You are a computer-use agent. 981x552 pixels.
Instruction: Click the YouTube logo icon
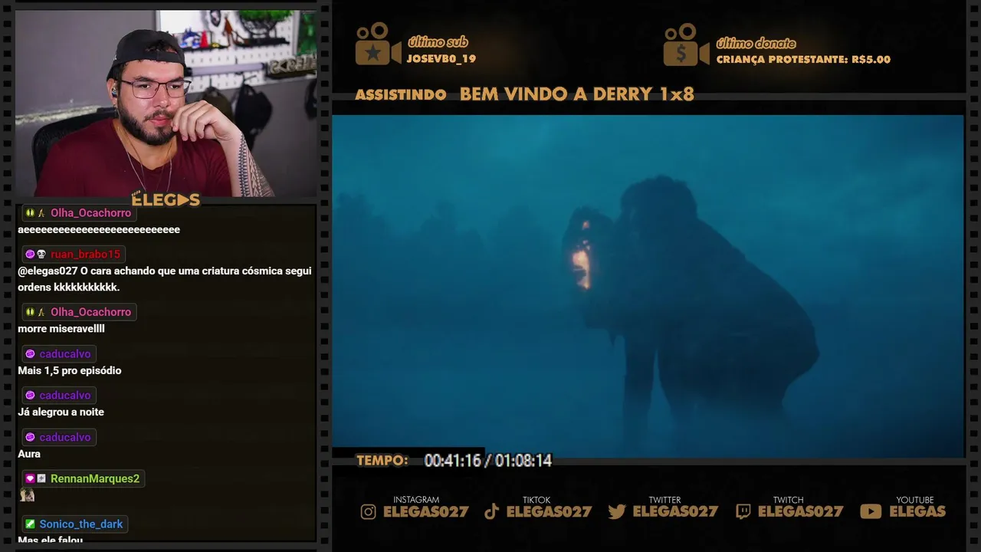[871, 511]
